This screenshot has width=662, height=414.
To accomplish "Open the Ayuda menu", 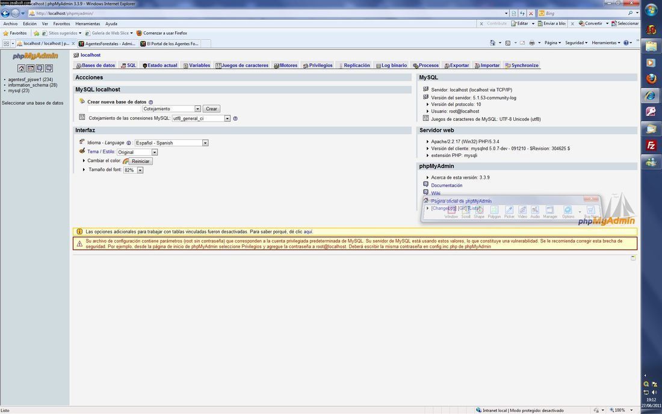I will point(111,23).
